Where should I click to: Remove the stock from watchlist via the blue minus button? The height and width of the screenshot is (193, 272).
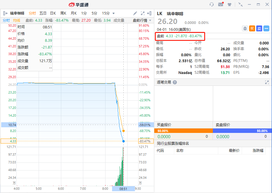266,28
